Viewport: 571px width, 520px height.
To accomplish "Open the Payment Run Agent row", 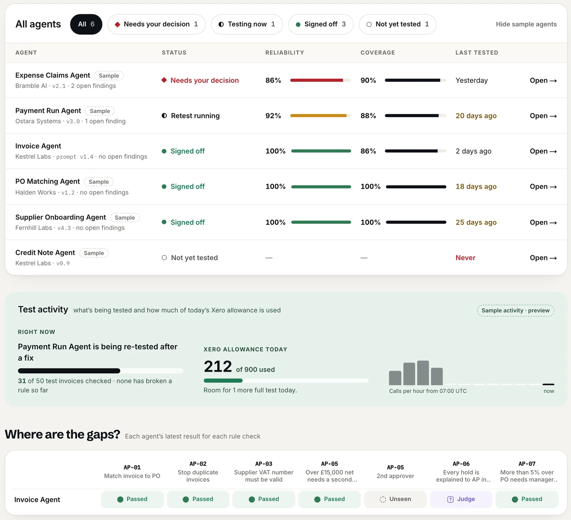I will click(x=543, y=116).
